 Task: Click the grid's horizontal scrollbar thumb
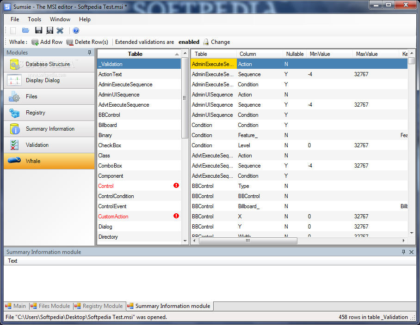248,241
